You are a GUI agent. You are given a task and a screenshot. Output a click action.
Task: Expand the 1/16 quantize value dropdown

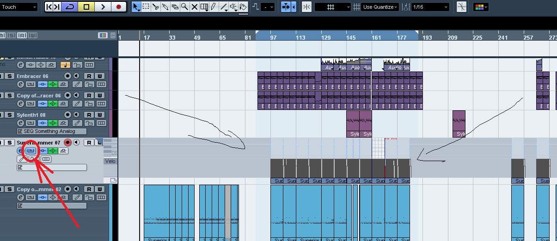click(x=430, y=7)
